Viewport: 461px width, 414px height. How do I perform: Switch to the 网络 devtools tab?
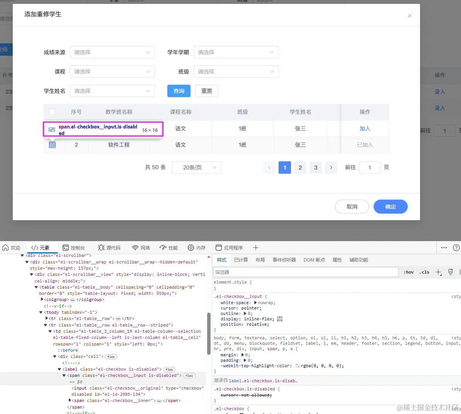click(x=141, y=248)
